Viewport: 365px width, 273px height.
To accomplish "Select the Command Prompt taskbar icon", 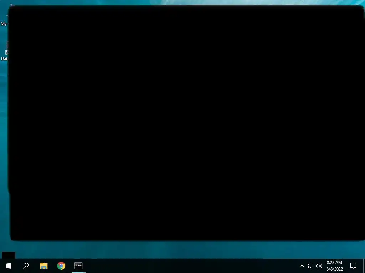I will 78,266.
